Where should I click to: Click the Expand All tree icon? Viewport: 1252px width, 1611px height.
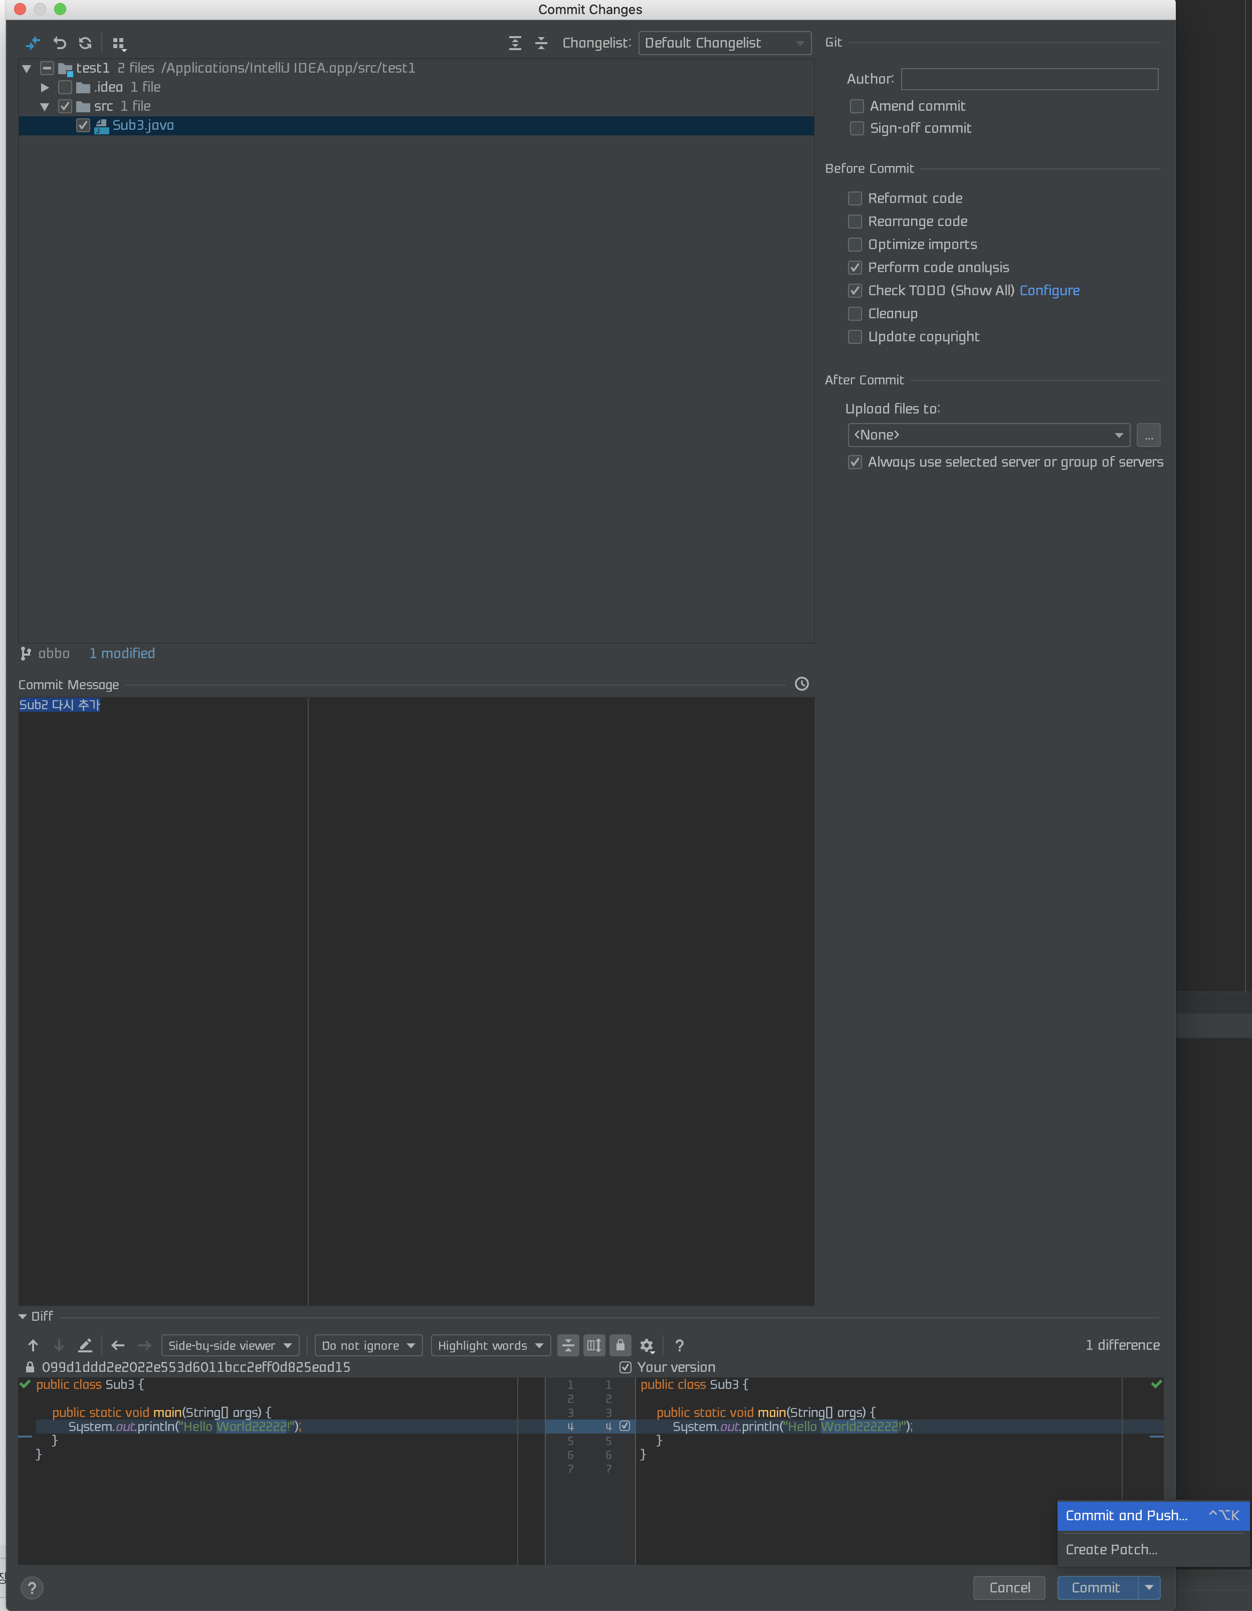(x=515, y=44)
